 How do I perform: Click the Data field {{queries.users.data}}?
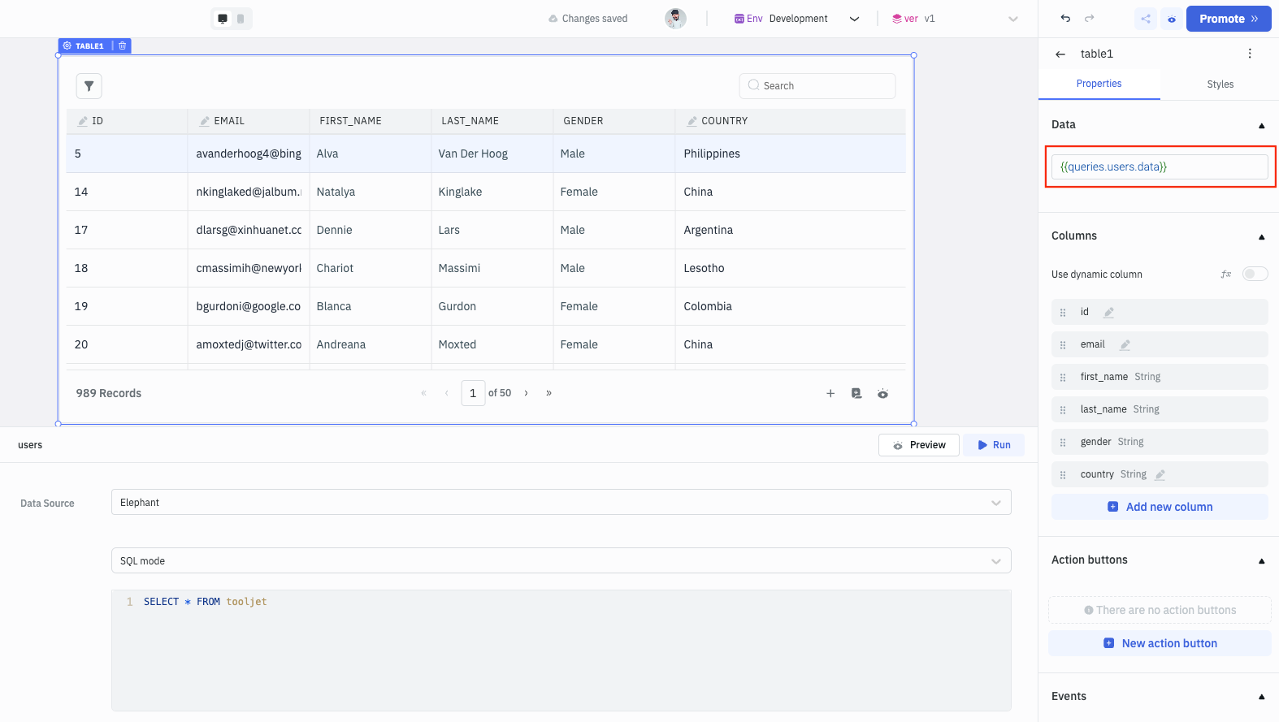click(1160, 166)
